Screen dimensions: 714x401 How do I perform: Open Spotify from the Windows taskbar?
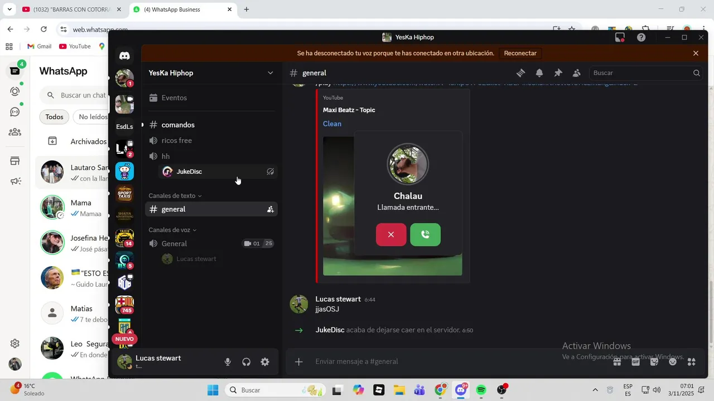[481, 390]
